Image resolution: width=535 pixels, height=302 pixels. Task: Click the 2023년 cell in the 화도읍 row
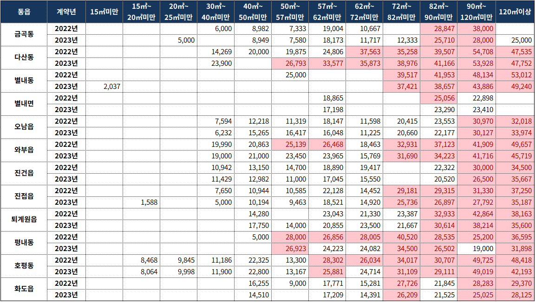tap(66, 295)
